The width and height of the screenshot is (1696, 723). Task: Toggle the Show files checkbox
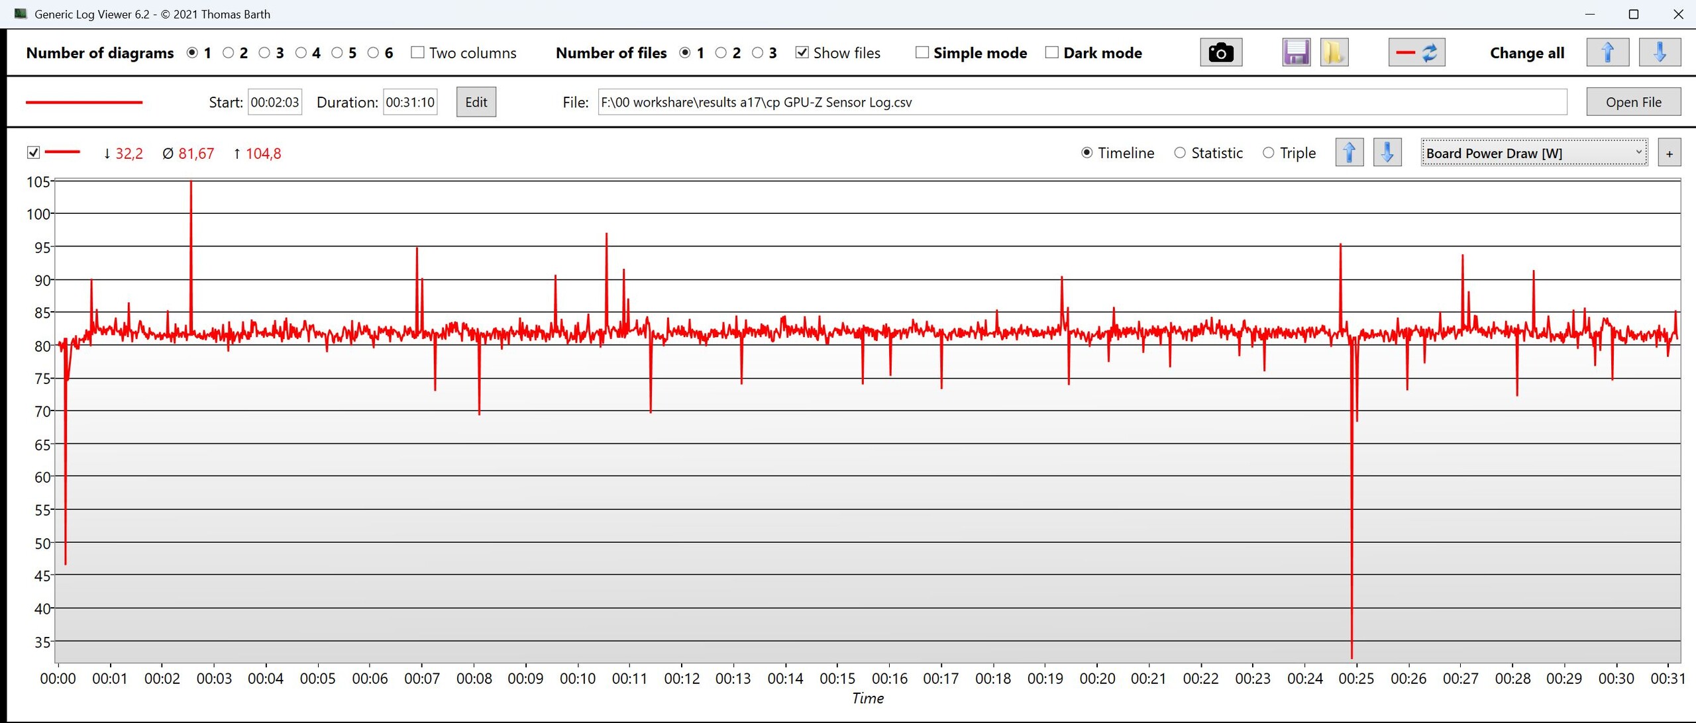click(x=802, y=52)
